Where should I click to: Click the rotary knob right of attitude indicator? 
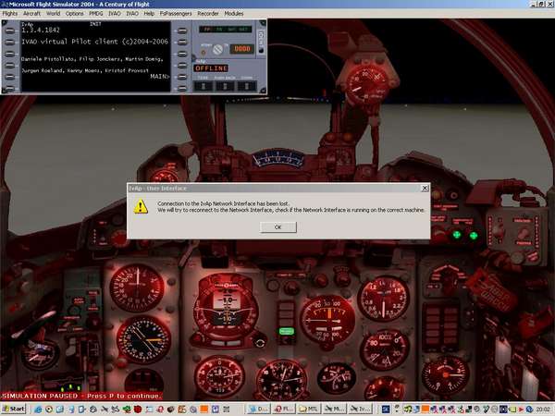pos(260,343)
